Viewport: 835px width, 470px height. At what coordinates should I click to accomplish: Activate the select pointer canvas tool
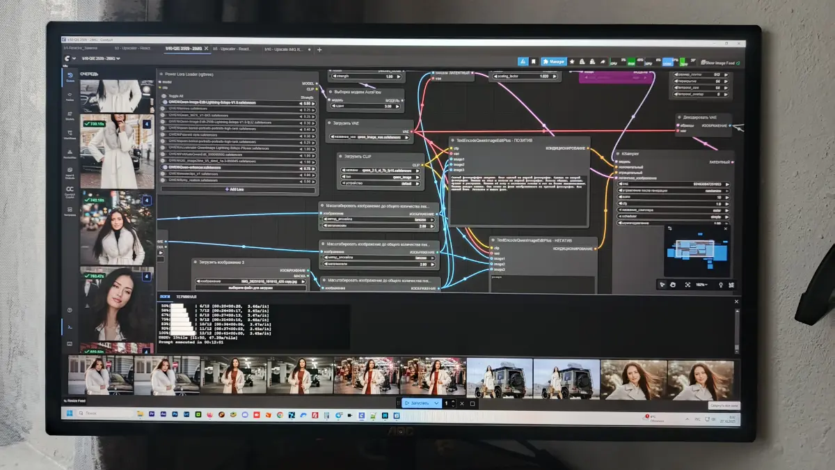pyautogui.click(x=663, y=284)
